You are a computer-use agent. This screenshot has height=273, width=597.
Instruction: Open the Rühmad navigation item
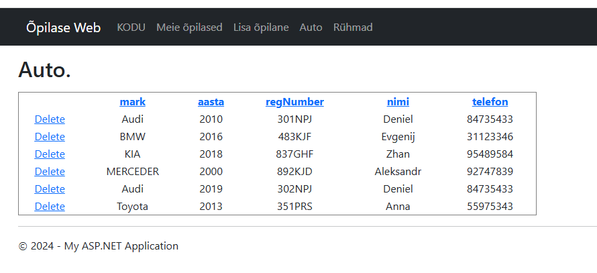(x=353, y=28)
